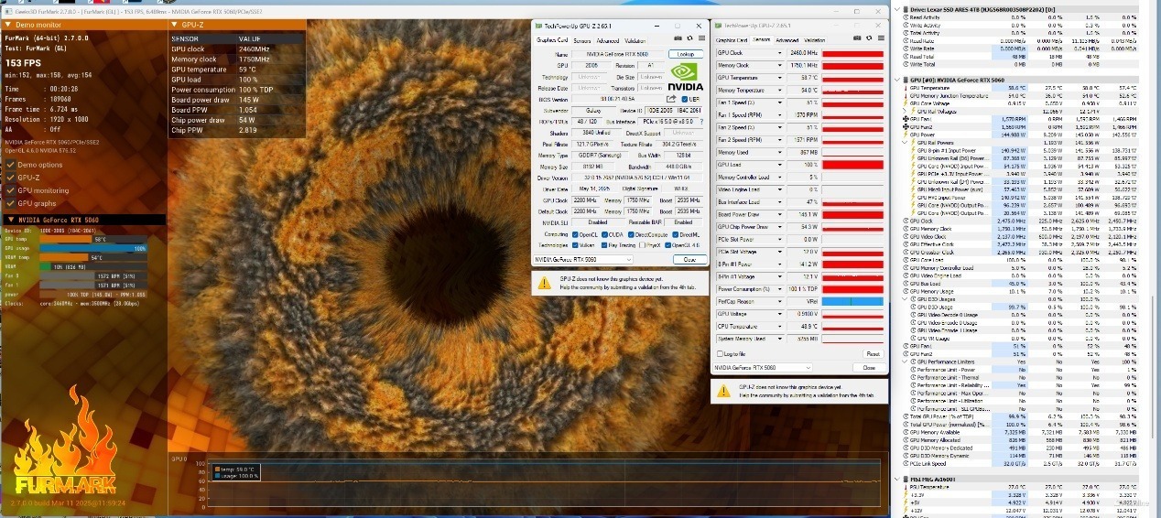Uncheck GPU monitoring in FurMark panel

click(x=10, y=190)
